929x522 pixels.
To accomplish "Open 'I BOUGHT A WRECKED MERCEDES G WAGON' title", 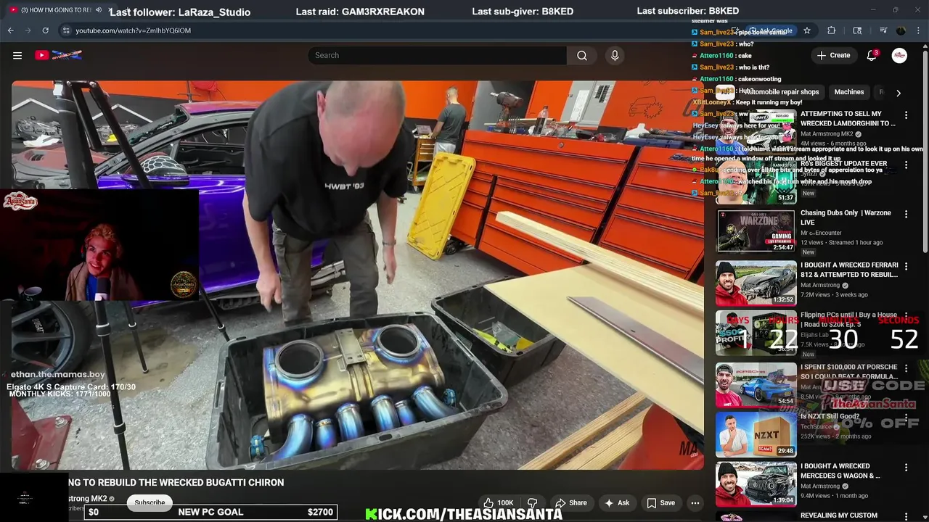I will 840,471.
